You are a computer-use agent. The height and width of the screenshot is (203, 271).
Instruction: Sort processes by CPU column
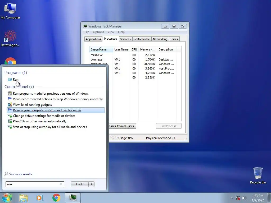pos(134,49)
